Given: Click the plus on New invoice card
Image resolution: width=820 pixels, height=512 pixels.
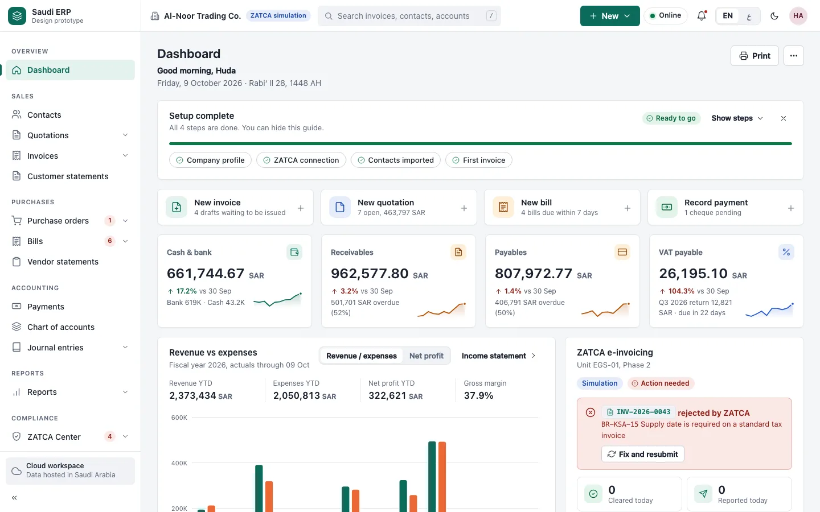Looking at the screenshot, I should coord(301,208).
